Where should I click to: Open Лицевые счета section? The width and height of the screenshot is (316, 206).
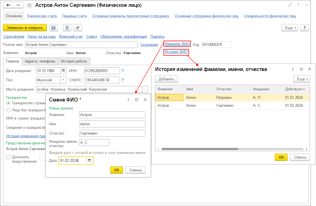point(74,16)
